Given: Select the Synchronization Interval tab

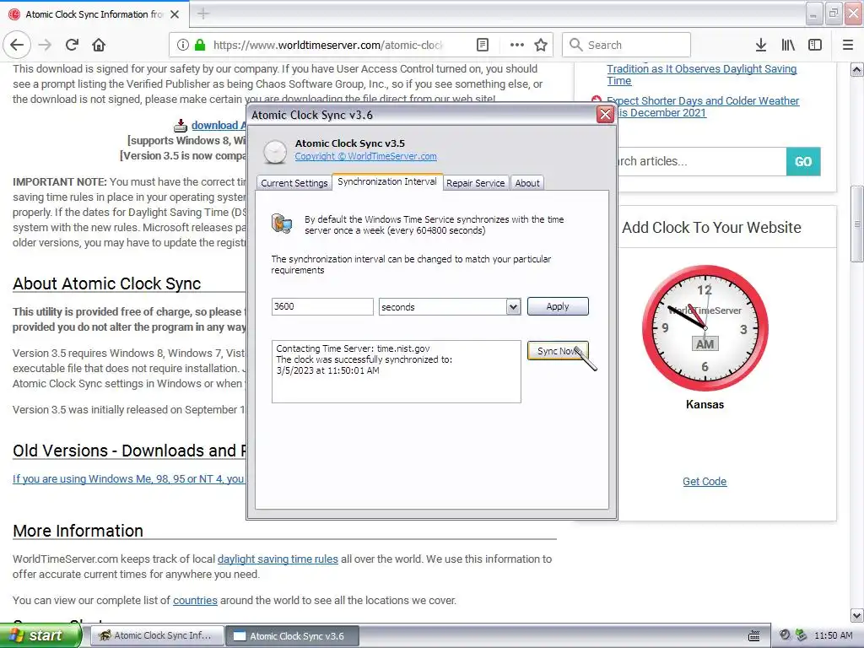Looking at the screenshot, I should [386, 182].
